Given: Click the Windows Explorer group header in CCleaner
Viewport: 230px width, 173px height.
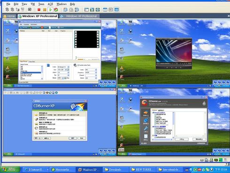Looking at the screenshot, I should click(159, 126).
